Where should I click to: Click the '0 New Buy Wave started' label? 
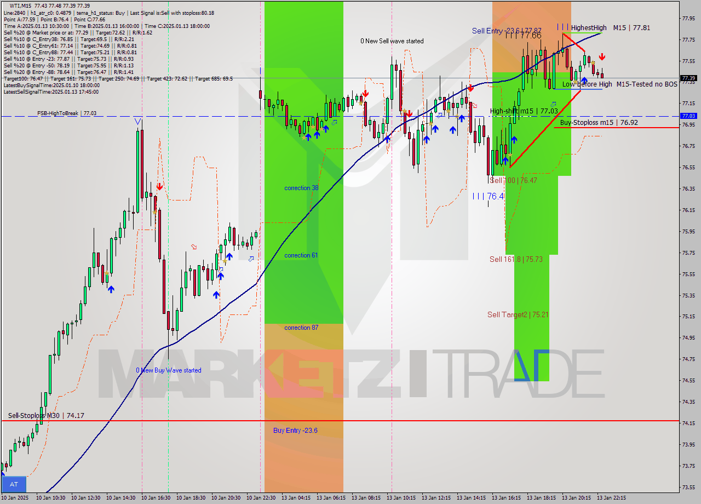pos(169,370)
